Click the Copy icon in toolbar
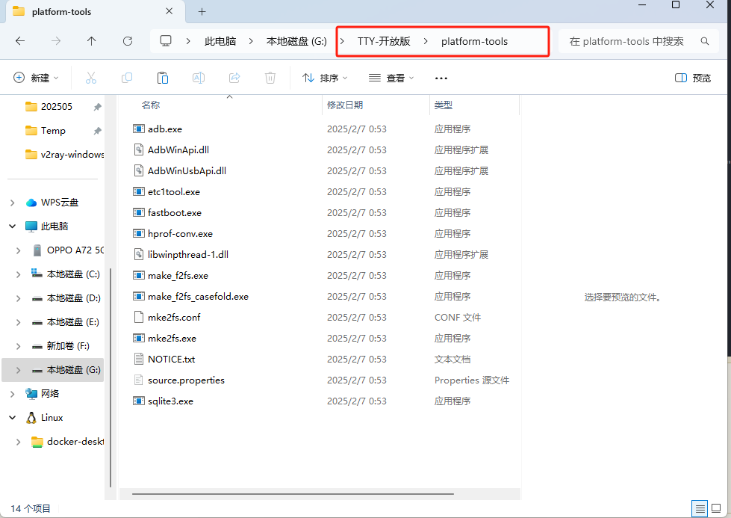The image size is (731, 518). tap(127, 78)
